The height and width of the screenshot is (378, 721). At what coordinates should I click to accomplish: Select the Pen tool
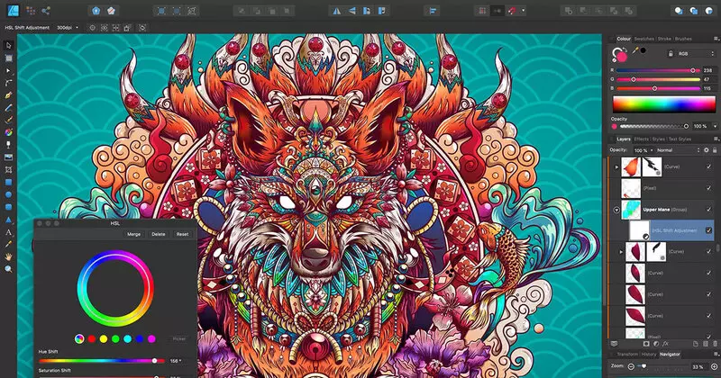coord(8,95)
